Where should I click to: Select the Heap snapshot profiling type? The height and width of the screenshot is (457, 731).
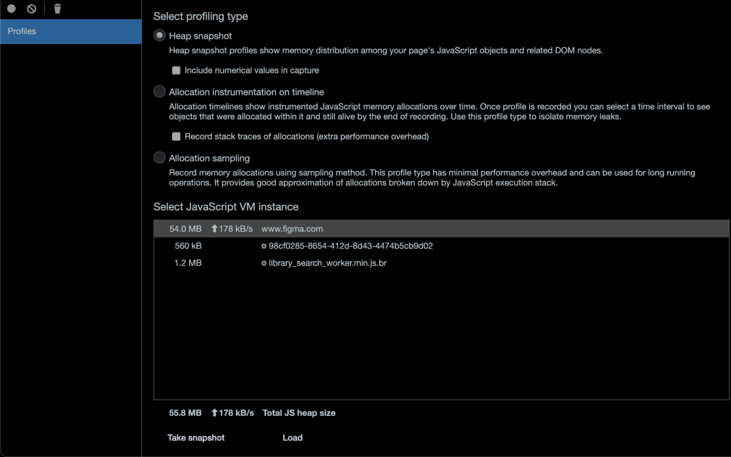[x=159, y=35]
